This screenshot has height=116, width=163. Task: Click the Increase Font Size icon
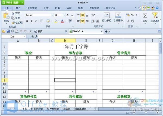pyautogui.click(x=68, y=15)
